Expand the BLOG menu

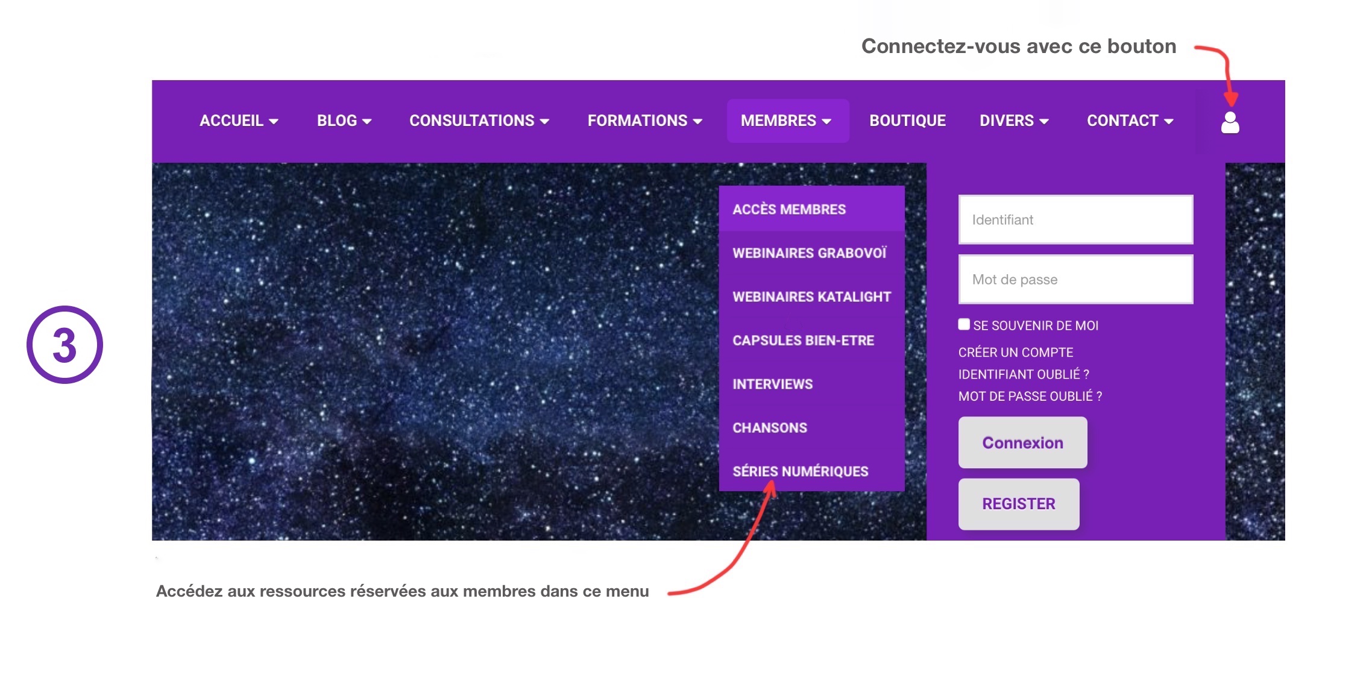point(344,121)
